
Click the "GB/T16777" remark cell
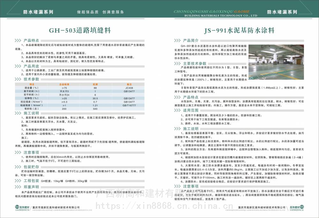(129, 105)
